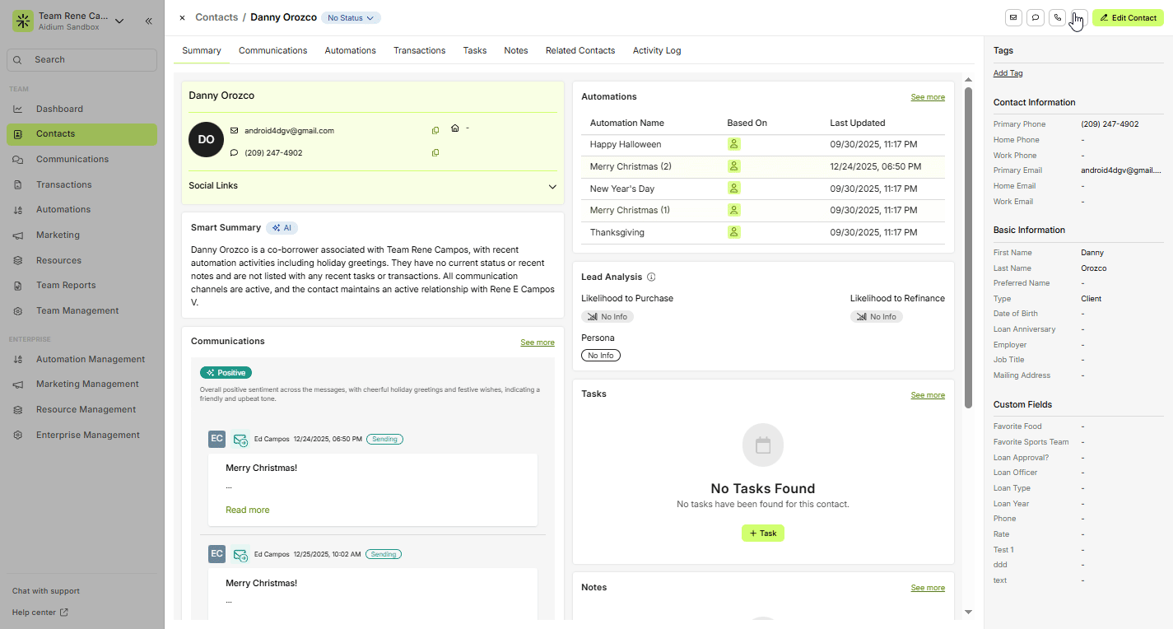
Task: Click the Lead Analysis info icon
Action: (x=651, y=277)
